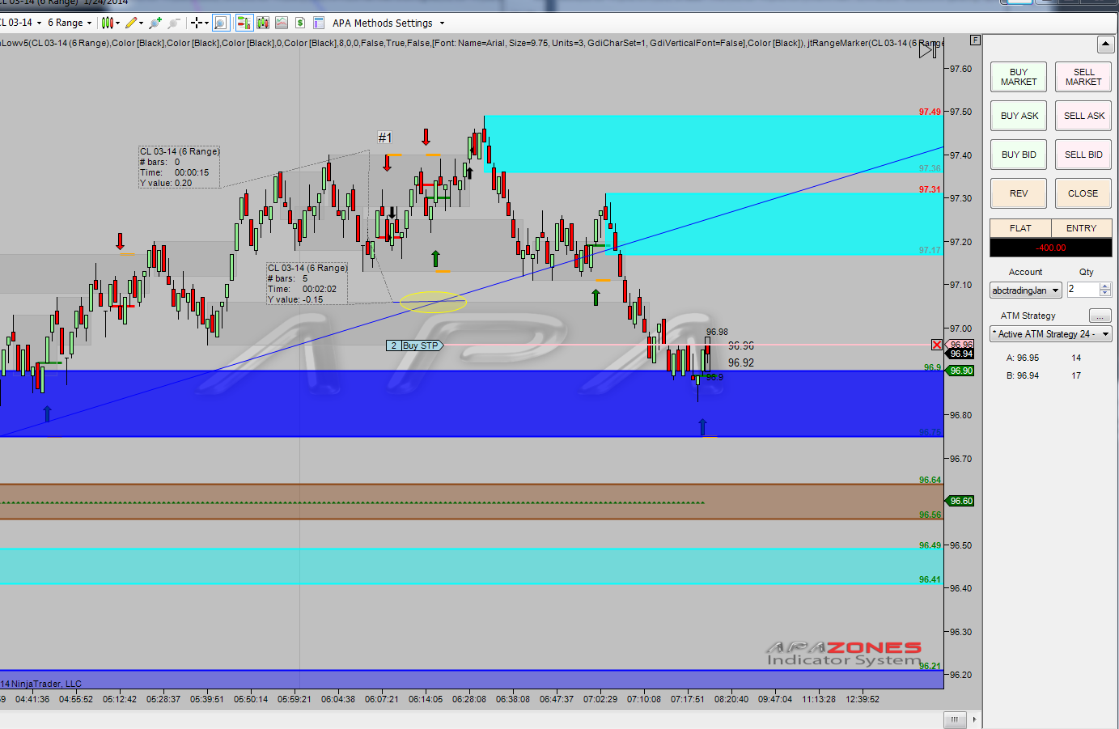The width and height of the screenshot is (1119, 729).
Task: Click the ruler box showing # bars: 5
Action: [x=307, y=283]
